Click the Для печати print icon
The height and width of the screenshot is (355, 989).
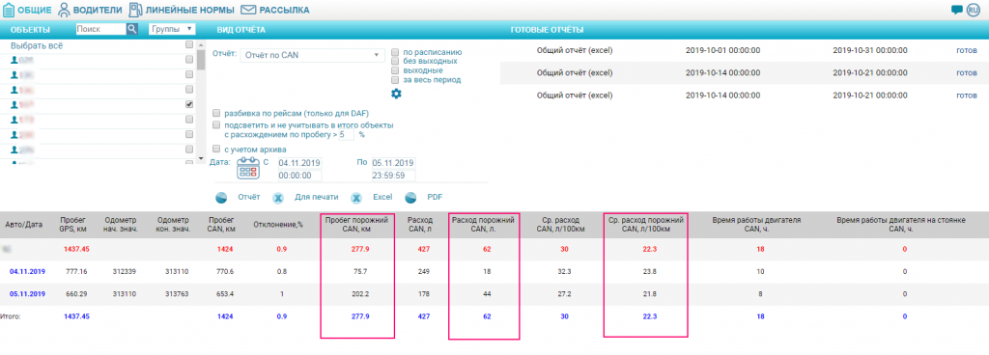[278, 197]
